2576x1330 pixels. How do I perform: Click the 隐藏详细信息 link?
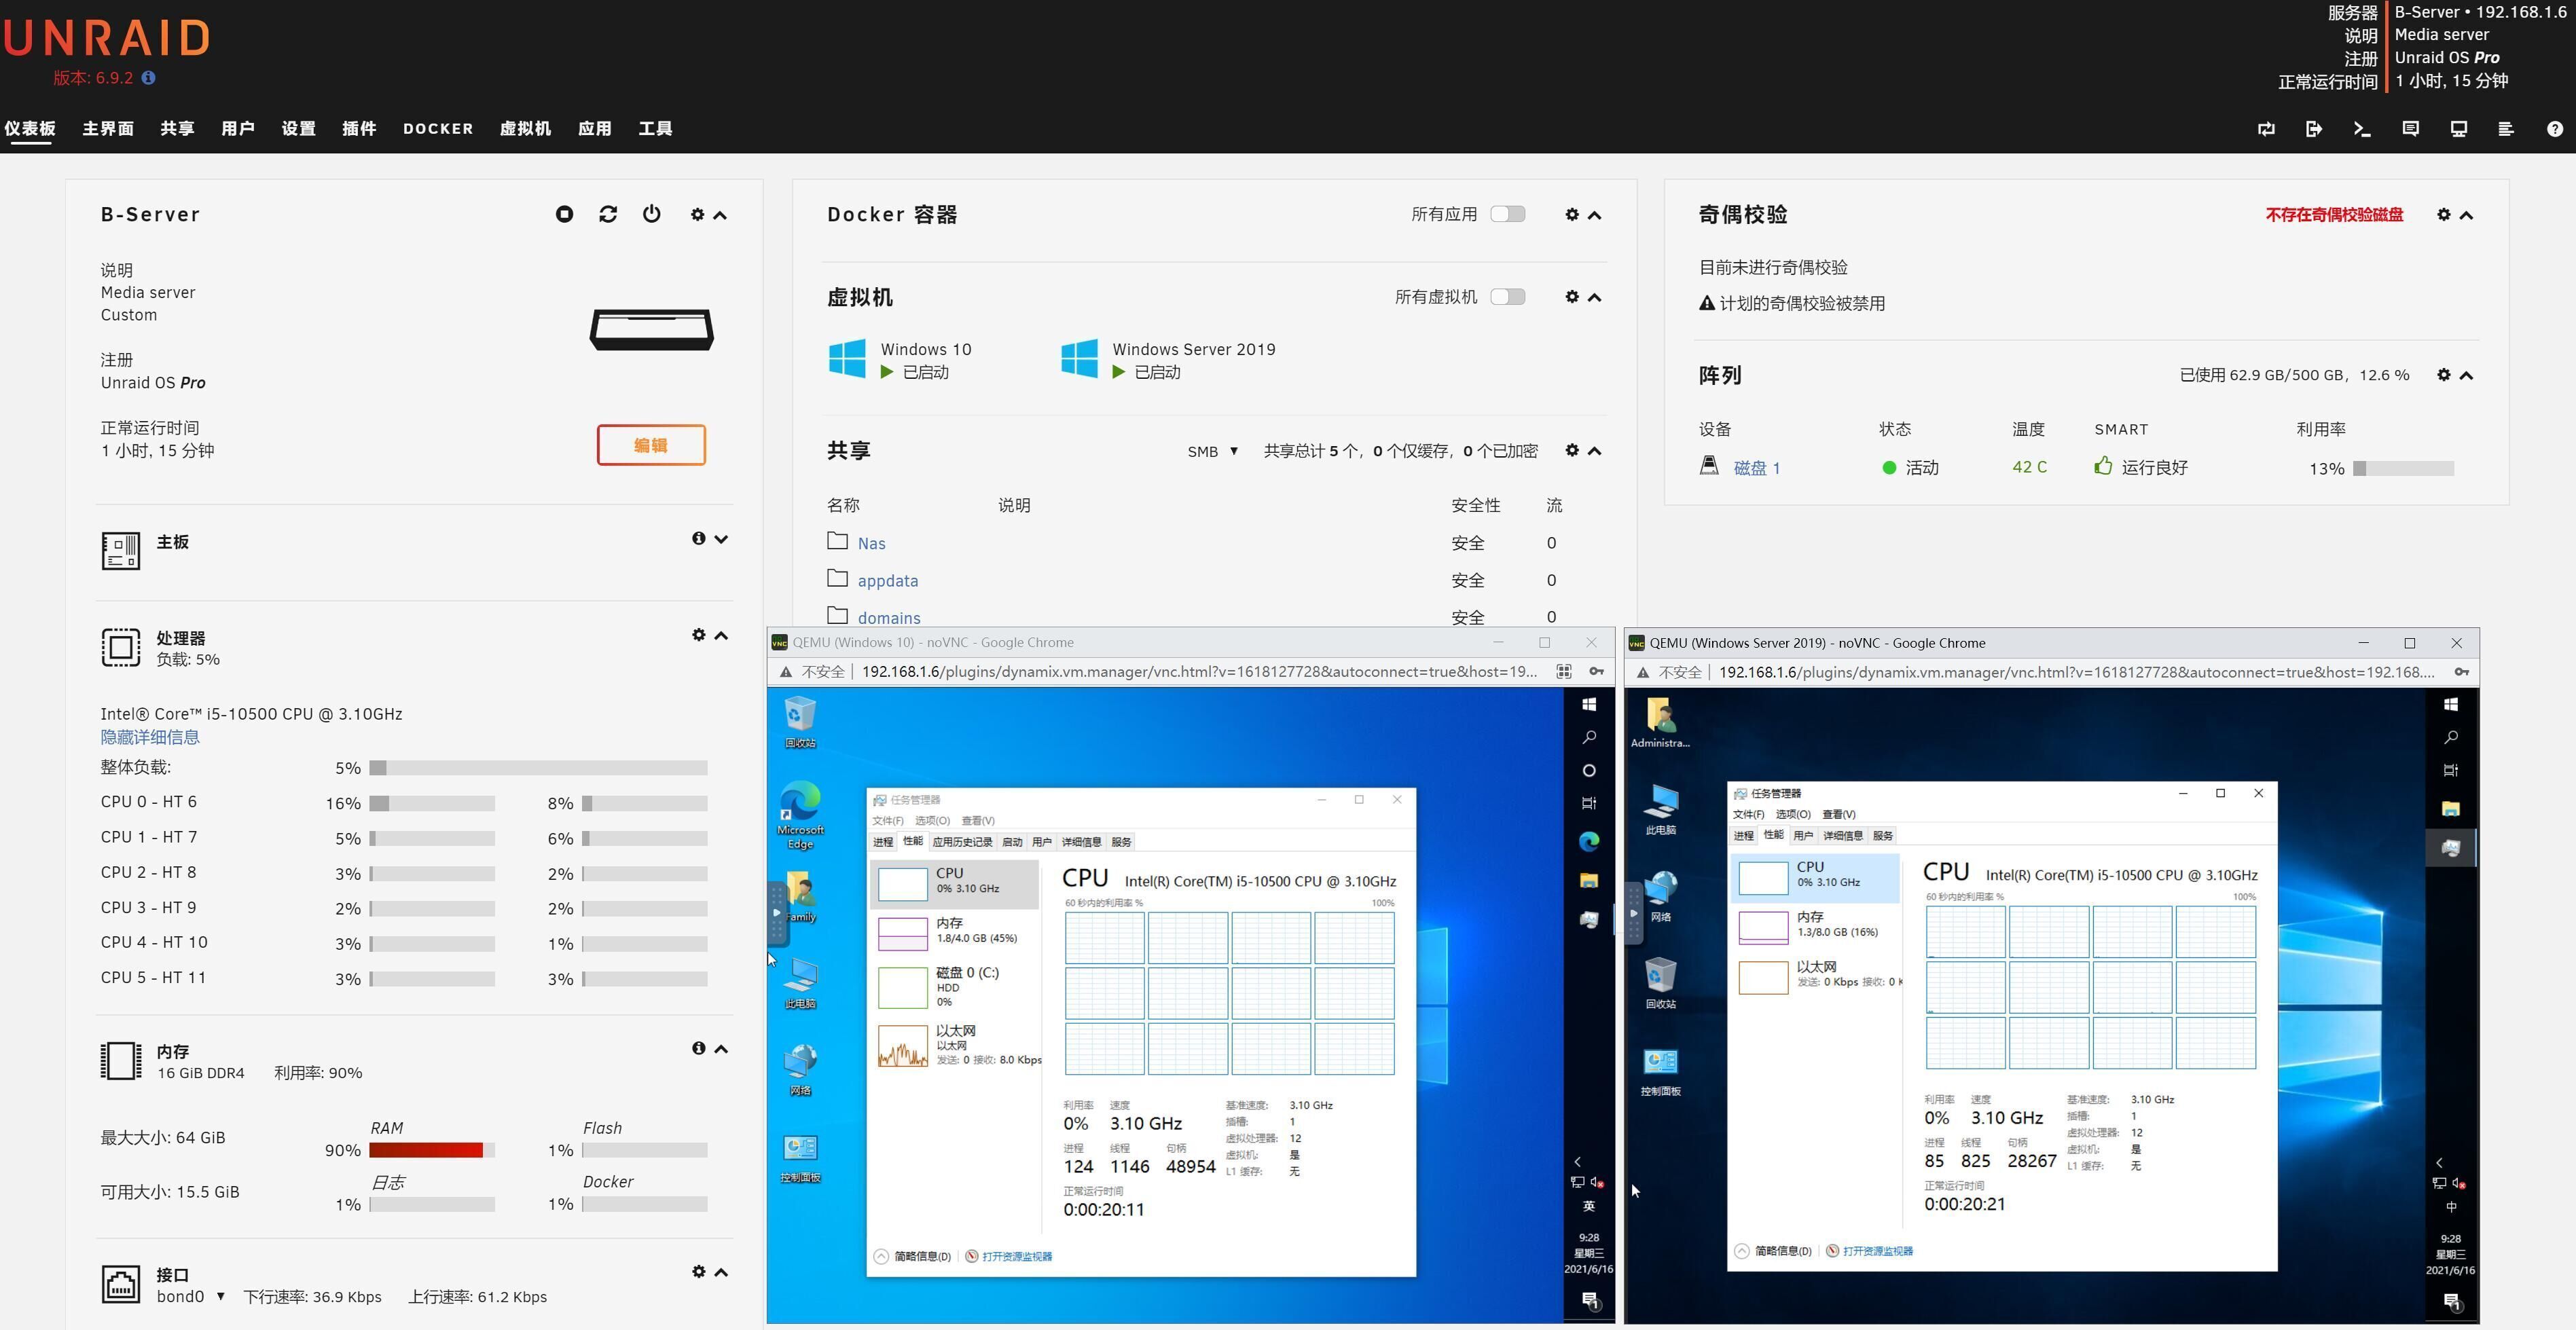coord(150,737)
